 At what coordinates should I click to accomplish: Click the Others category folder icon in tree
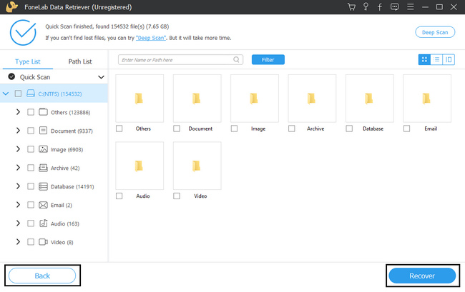[44, 112]
